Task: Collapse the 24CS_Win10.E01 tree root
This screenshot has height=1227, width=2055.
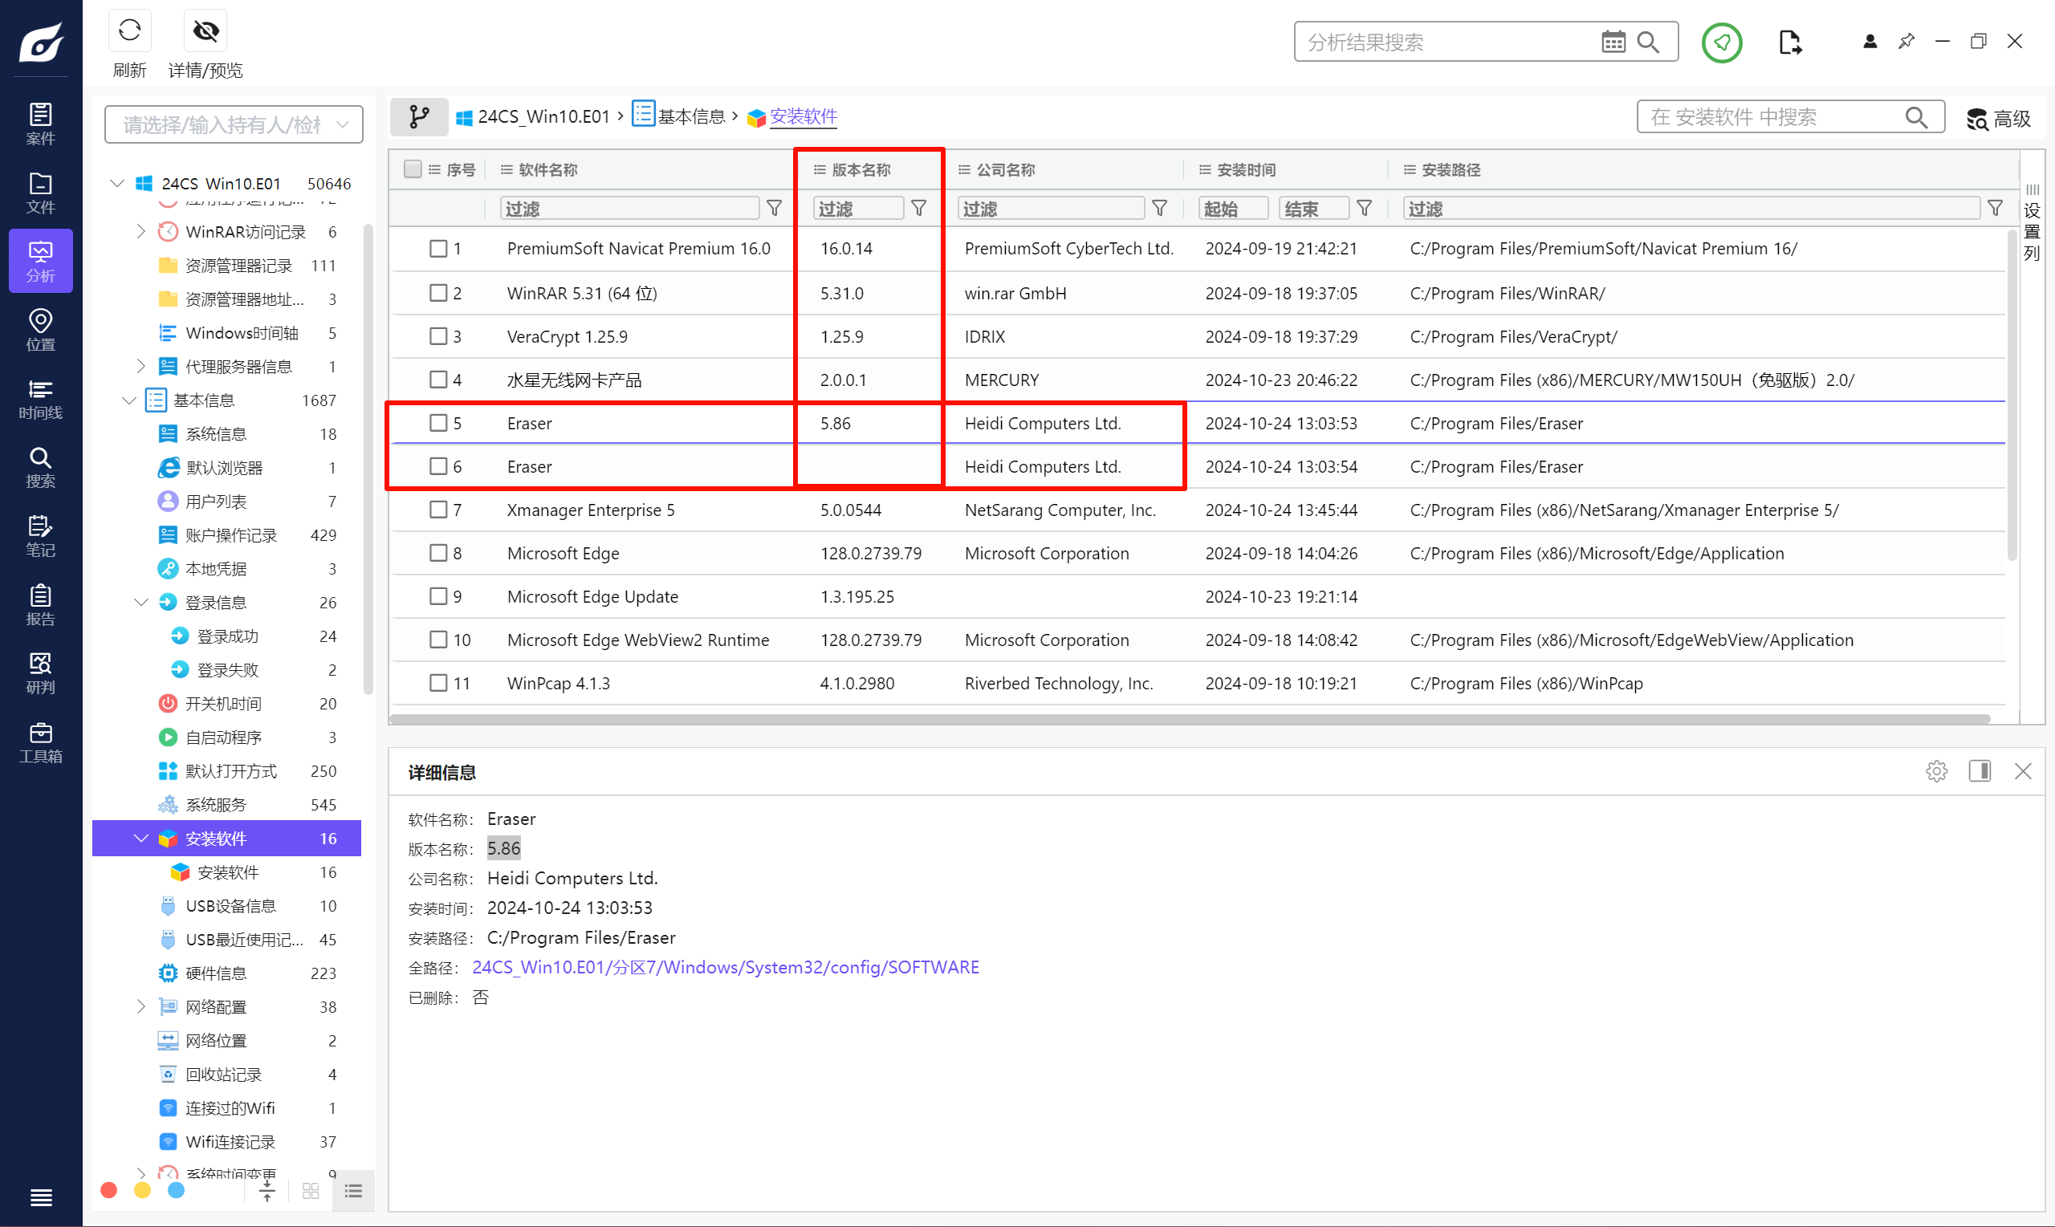Action: 117,183
